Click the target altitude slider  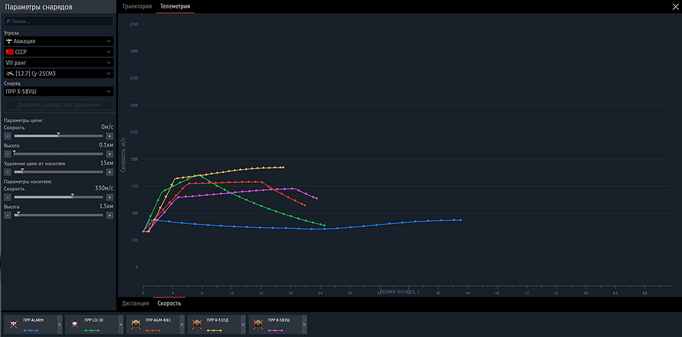pos(59,154)
